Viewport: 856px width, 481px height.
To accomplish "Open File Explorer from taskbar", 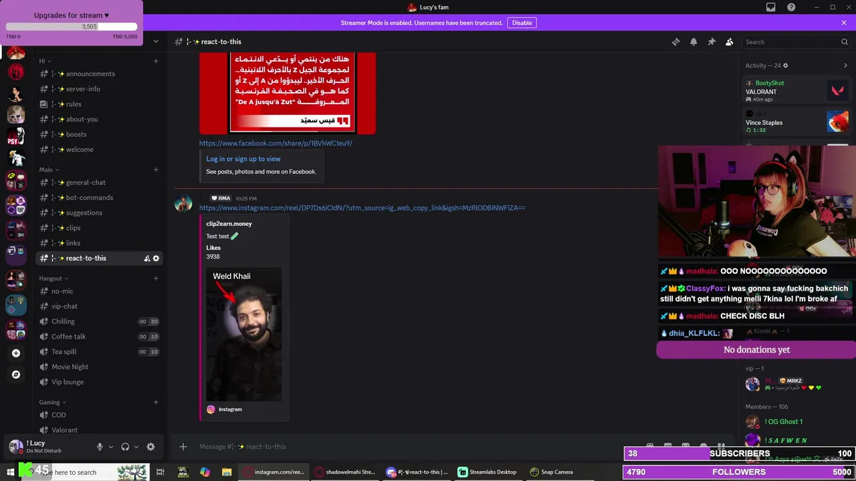I will tap(227, 472).
